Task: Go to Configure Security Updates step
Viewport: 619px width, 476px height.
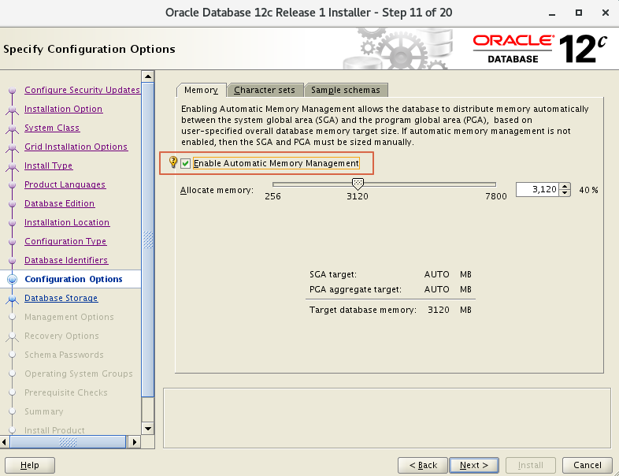Action: pos(82,90)
